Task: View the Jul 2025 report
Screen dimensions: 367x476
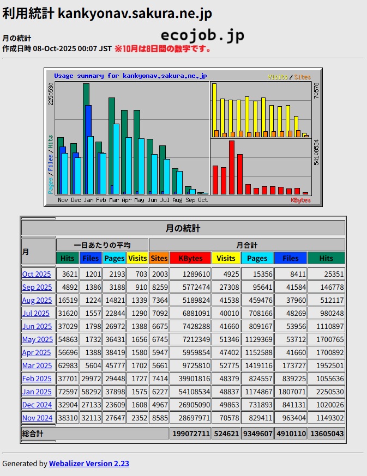Action: tap(35, 313)
